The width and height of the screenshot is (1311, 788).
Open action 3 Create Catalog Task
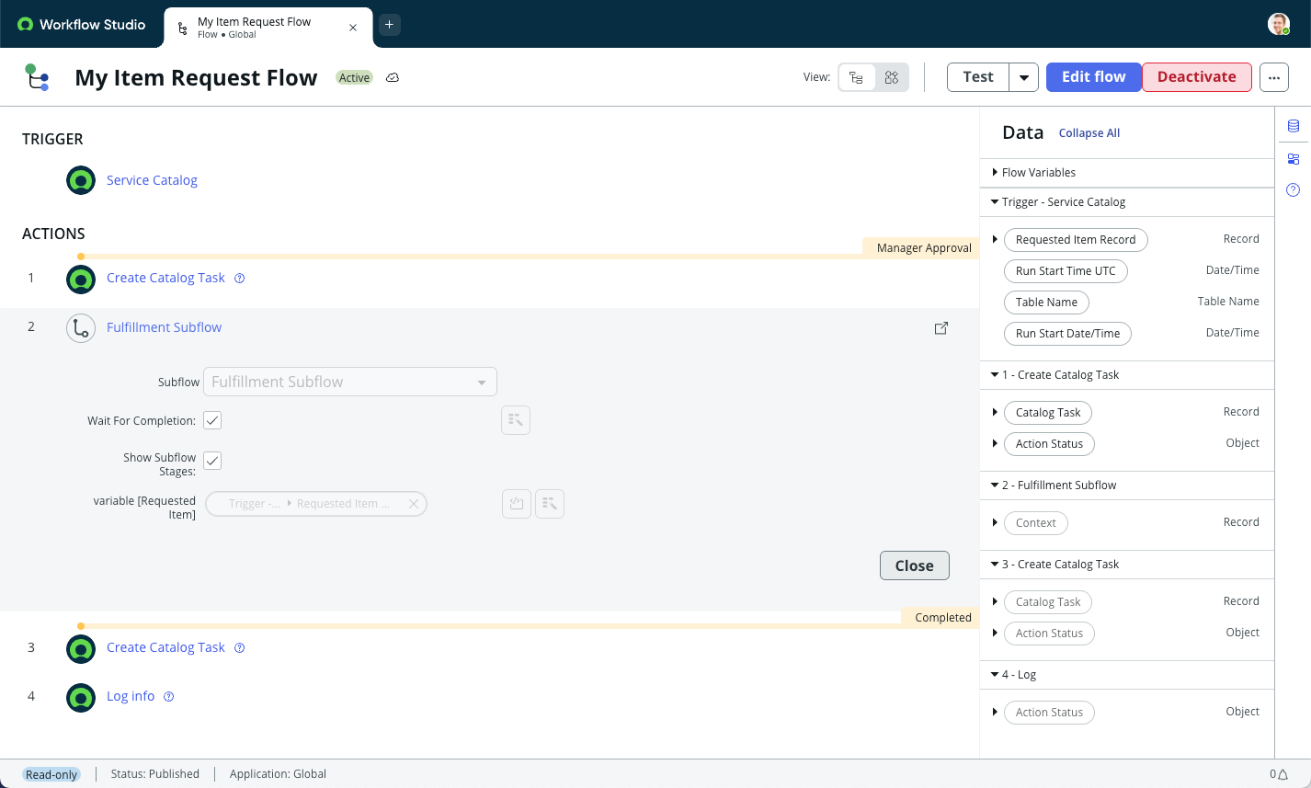[x=165, y=647]
